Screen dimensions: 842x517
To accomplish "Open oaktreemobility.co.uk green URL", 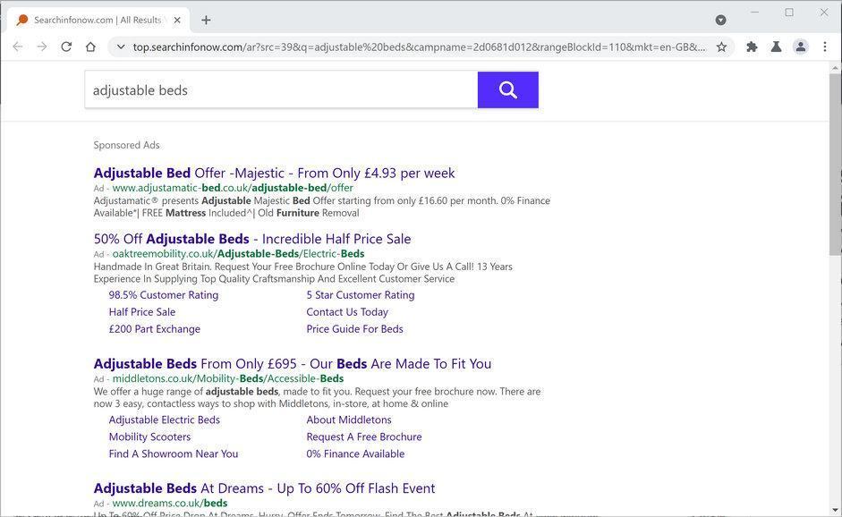I will [238, 254].
